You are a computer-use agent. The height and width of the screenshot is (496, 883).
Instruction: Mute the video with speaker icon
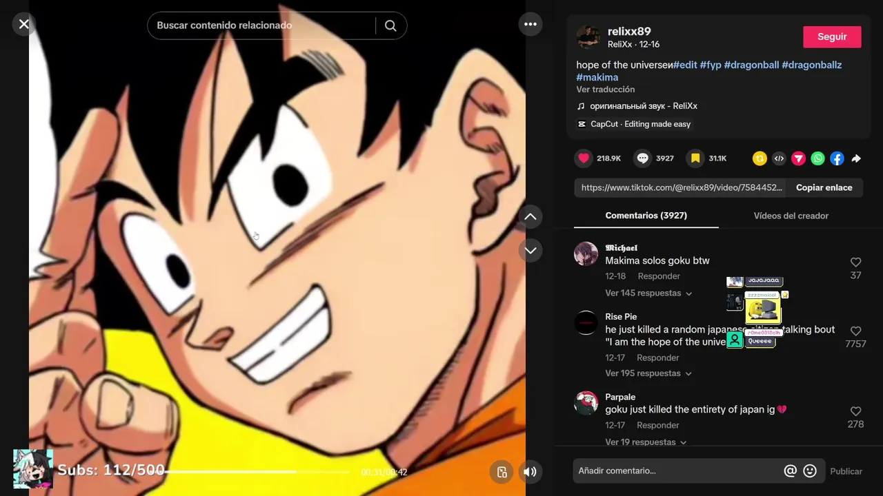point(530,472)
